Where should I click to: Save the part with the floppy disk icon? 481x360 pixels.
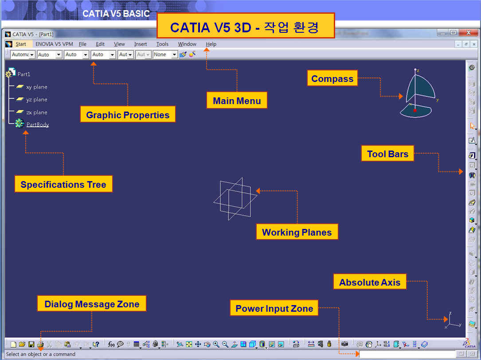(31, 344)
